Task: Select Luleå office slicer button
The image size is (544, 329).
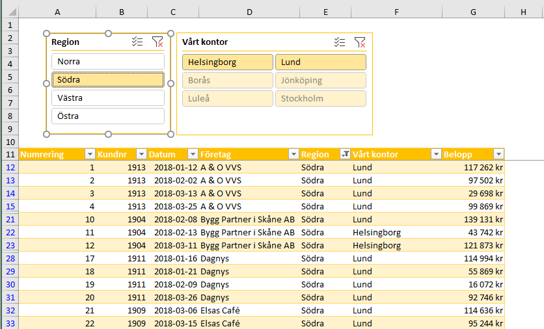Action: click(228, 98)
